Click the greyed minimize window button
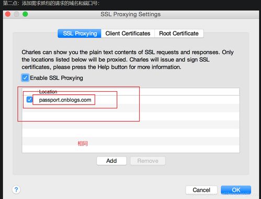This screenshot has height=199, width=261. [17, 14]
